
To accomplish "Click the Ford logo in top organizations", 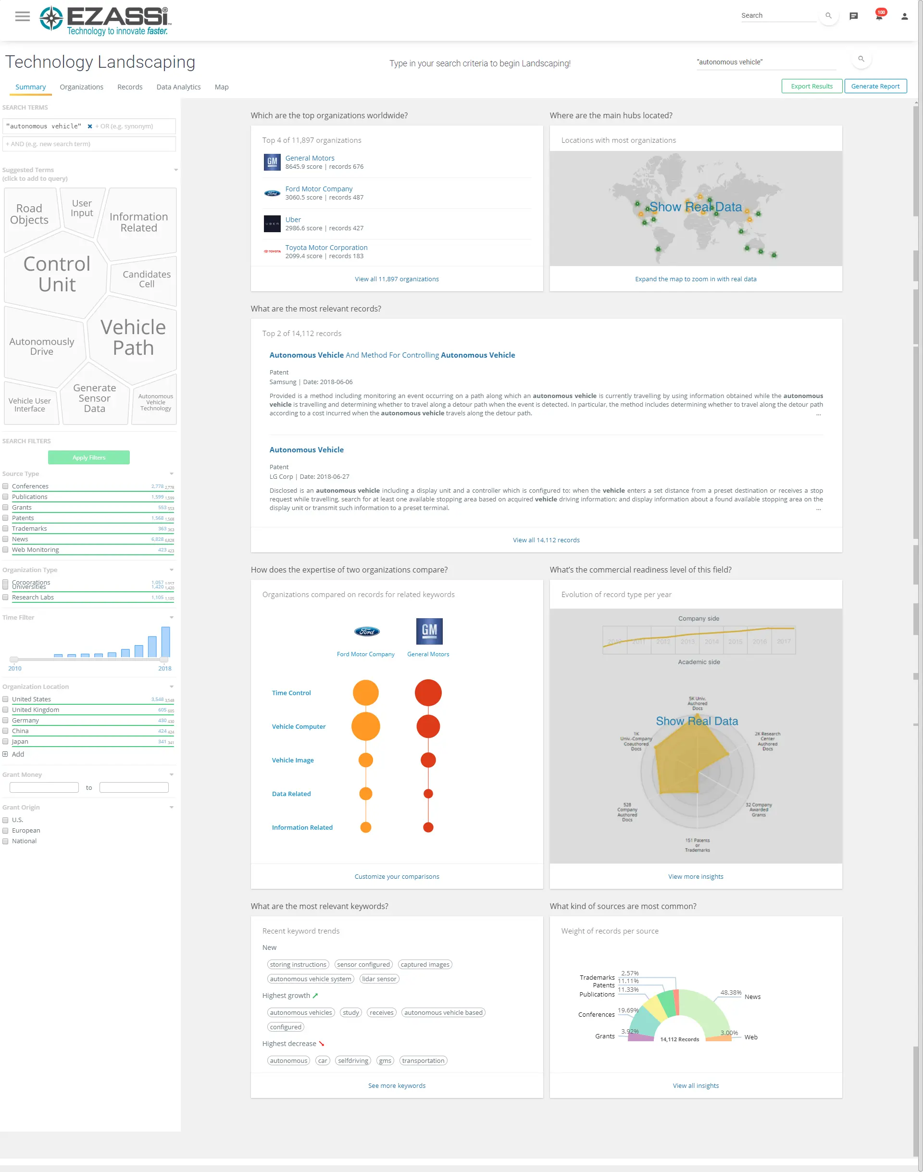I will tap(272, 193).
